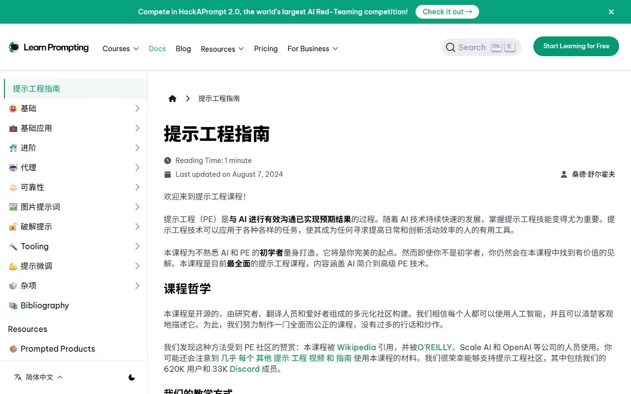Click the Bibliography books icon in sidebar
This screenshot has width=631, height=394.
click(13, 305)
